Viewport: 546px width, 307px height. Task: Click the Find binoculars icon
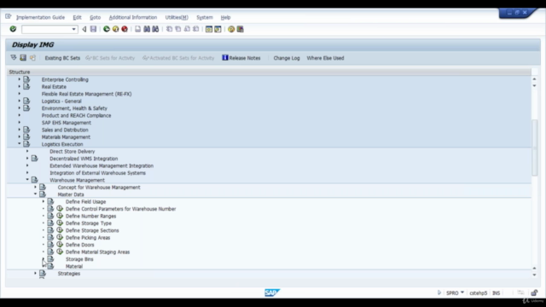(x=147, y=29)
